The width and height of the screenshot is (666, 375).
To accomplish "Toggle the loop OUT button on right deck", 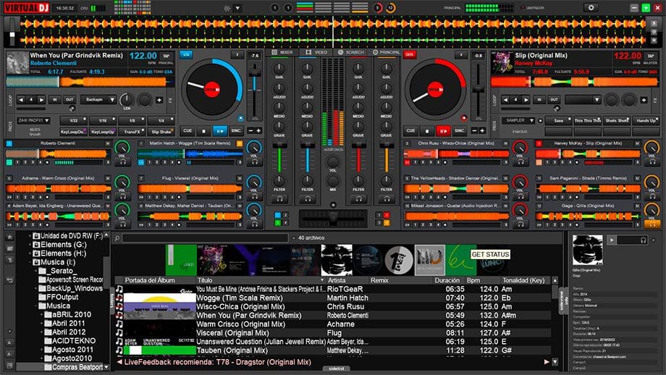I will [x=554, y=100].
